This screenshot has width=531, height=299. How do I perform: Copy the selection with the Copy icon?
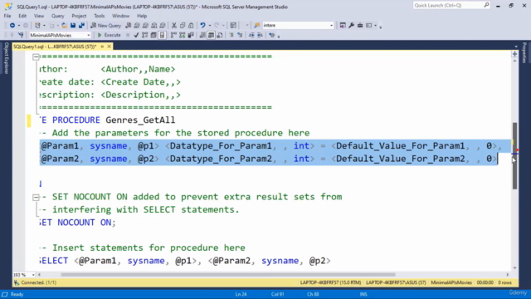tap(183, 26)
